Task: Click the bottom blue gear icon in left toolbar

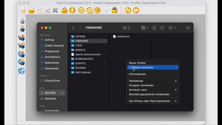Action: click(x=22, y=71)
